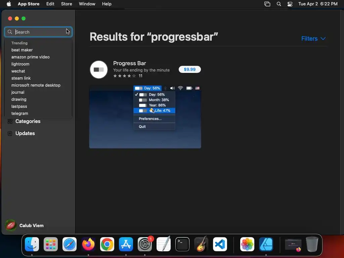Click the Stage Manager windows icon in menu bar
Viewport: 344px width, 258px height.
point(267,4)
